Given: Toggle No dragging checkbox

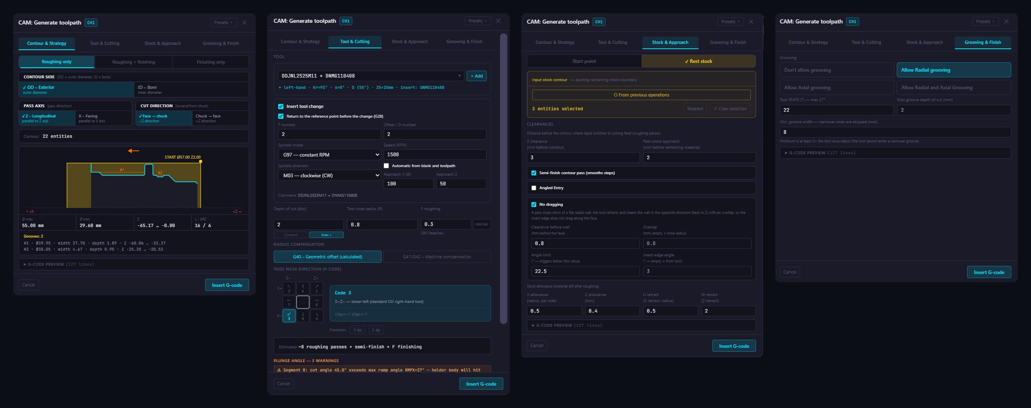Looking at the screenshot, I should [x=534, y=205].
